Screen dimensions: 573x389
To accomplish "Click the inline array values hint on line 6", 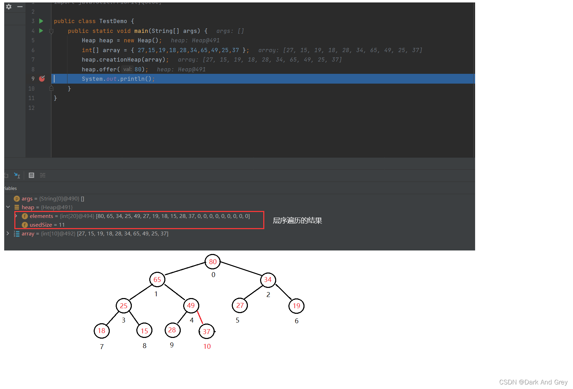I will point(340,50).
